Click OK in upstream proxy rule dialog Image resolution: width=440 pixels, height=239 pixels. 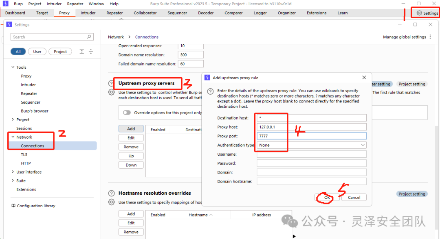(327, 197)
